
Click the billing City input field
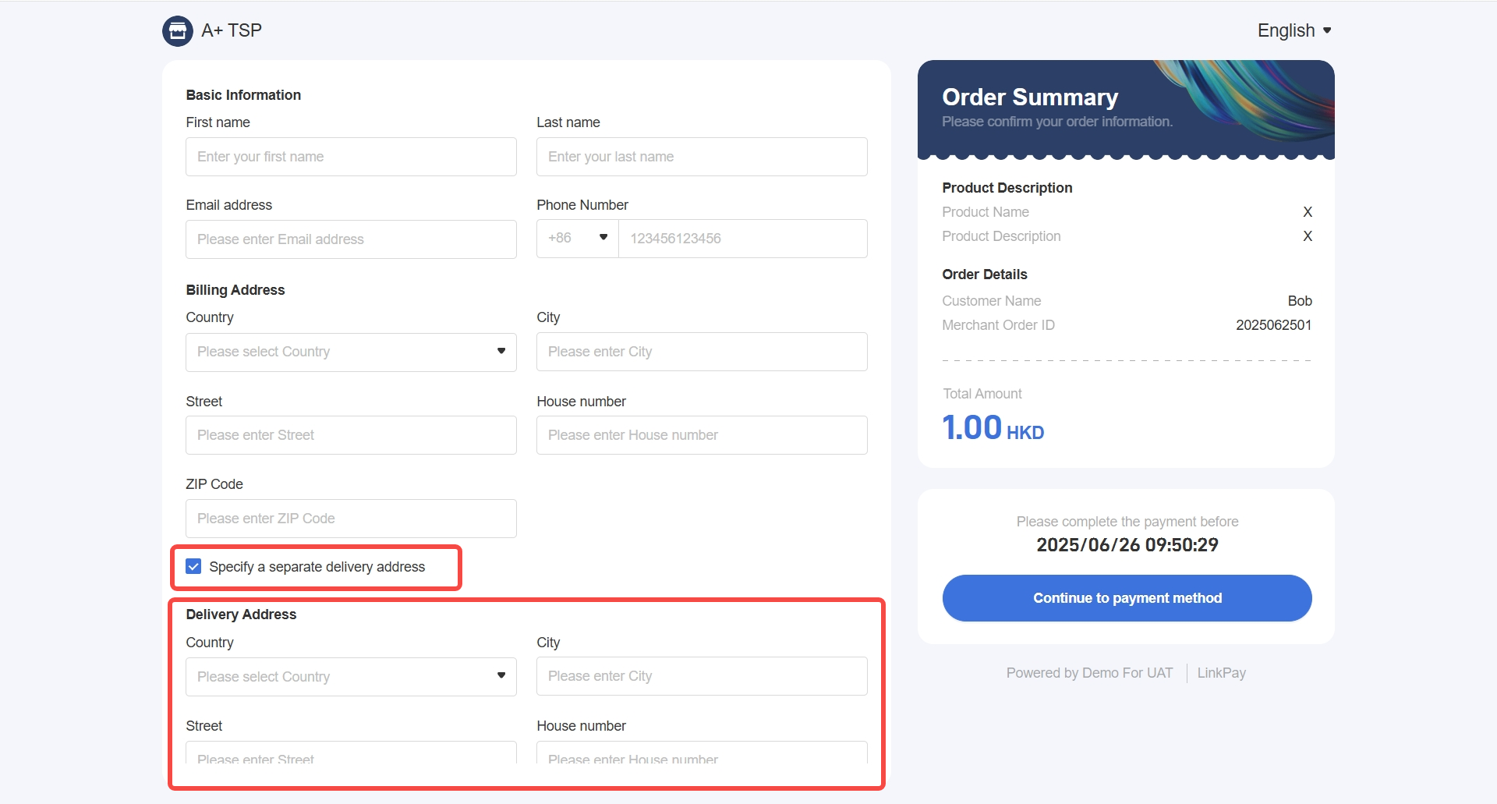pyautogui.click(x=702, y=352)
